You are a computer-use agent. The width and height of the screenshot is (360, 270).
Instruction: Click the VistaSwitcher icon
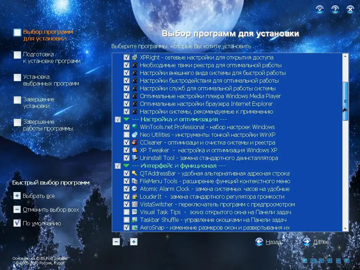pos(135,204)
